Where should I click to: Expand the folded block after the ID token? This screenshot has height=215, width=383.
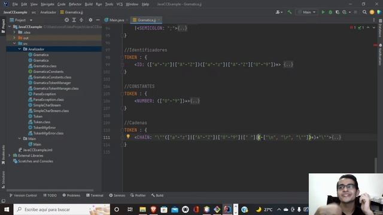coord(288,64)
